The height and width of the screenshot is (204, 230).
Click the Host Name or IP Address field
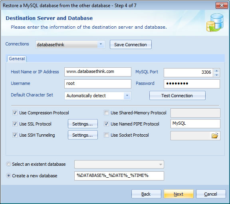98,72
